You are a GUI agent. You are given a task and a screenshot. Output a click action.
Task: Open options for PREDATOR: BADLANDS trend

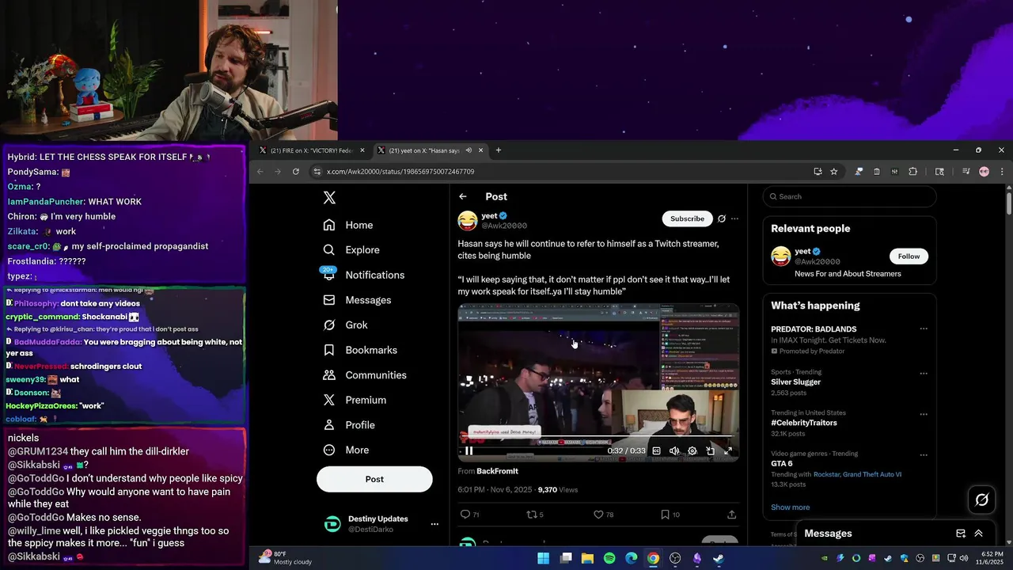923,329
